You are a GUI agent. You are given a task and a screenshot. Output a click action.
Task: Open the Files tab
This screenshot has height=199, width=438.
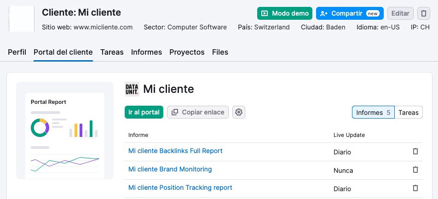coord(220,52)
